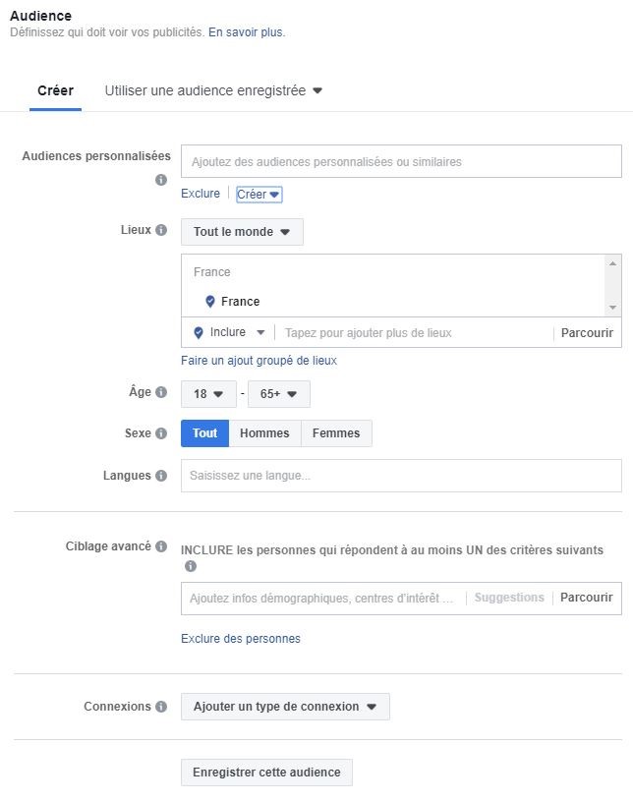Click the info icon beside Sexe

click(x=160, y=433)
